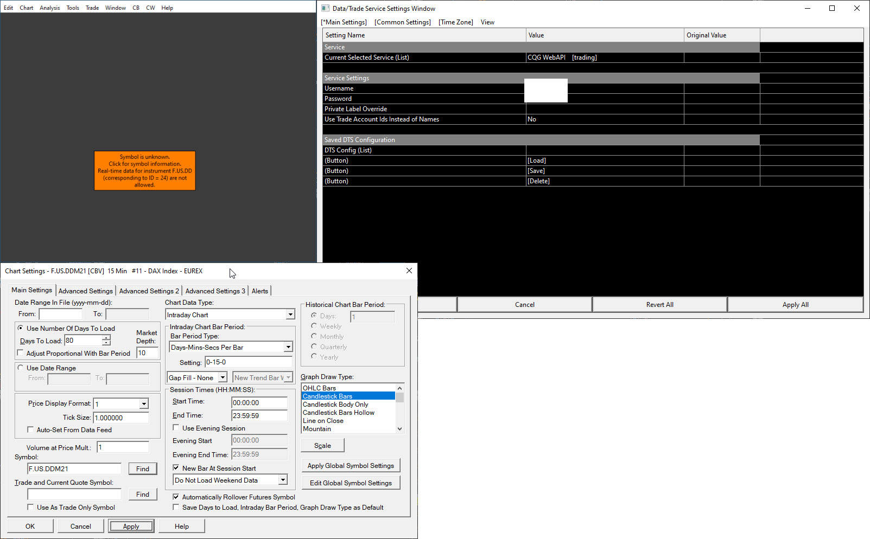Switch to Advanced Settings 2 tab
This screenshot has width=870, height=539.
click(149, 291)
